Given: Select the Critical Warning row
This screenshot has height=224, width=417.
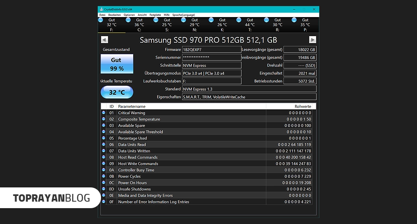Looking at the screenshot, I should click(206, 113).
